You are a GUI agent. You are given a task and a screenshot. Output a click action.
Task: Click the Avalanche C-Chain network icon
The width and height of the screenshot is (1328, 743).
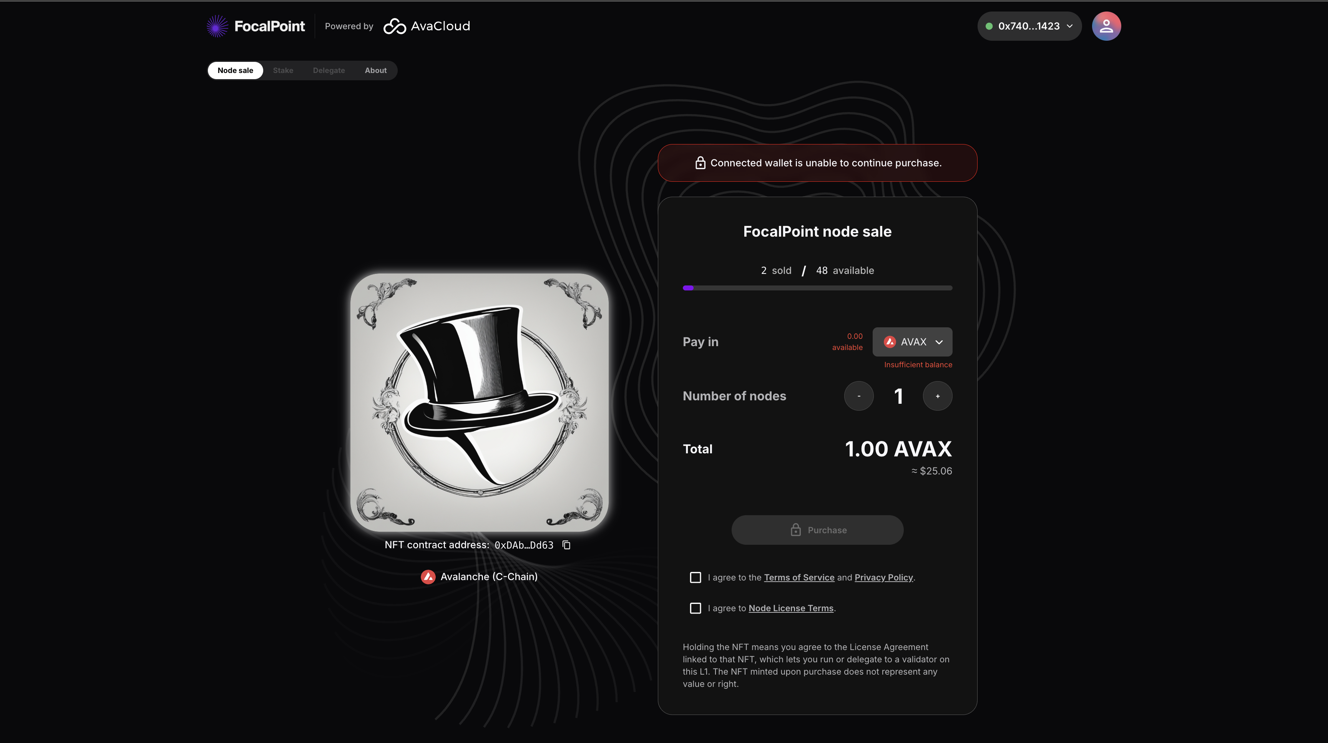click(x=428, y=577)
